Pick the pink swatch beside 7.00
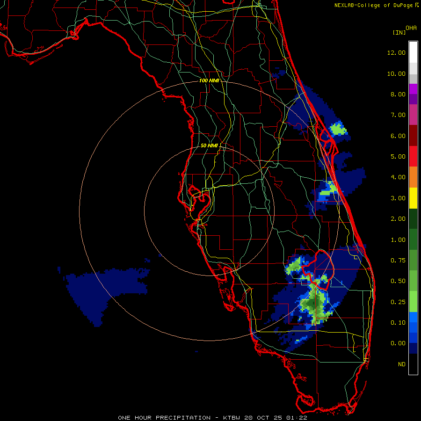Image resolution: width=421 pixels, height=421 pixels. pos(413,115)
